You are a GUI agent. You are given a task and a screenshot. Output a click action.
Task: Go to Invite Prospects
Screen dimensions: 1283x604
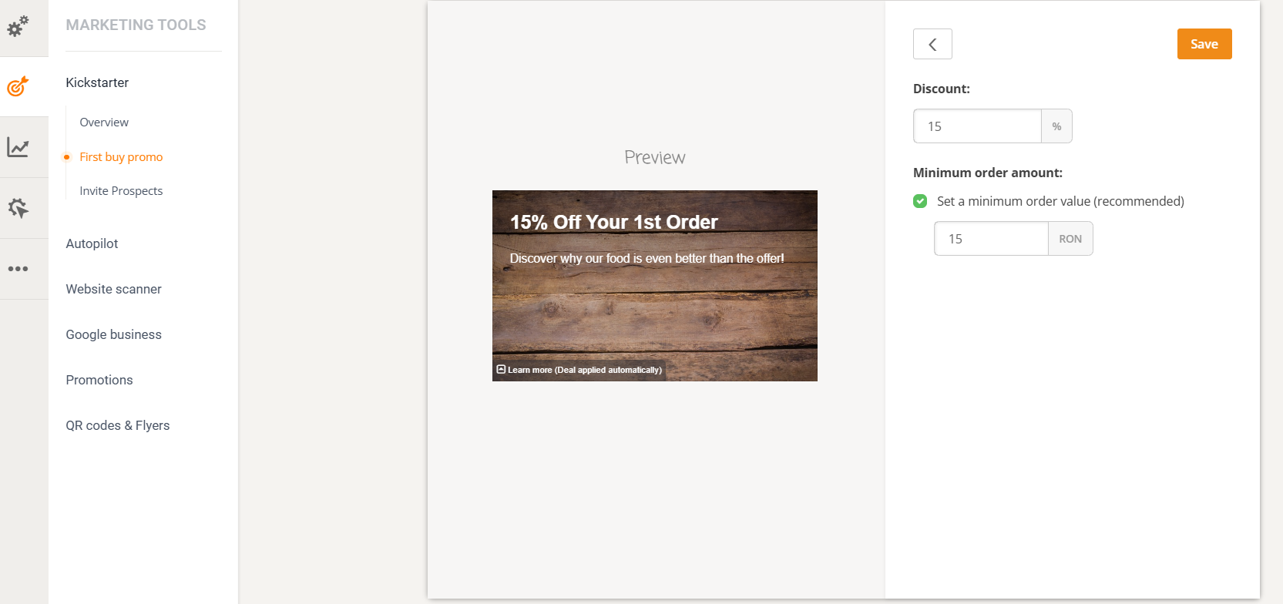(121, 191)
